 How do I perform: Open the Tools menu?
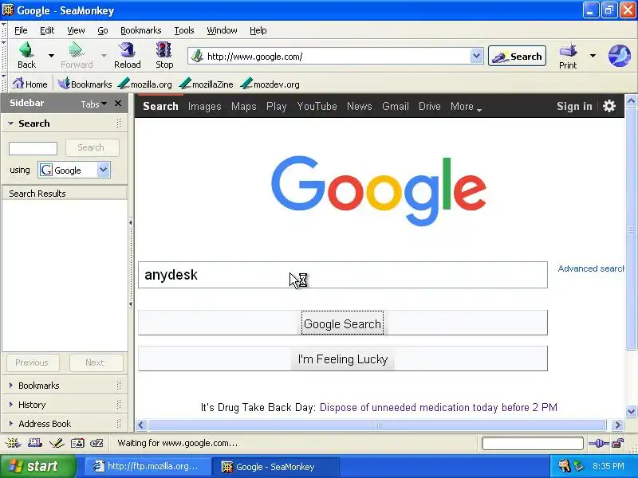click(x=184, y=30)
